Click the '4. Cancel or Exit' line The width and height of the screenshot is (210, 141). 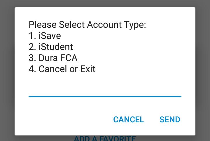point(62,69)
